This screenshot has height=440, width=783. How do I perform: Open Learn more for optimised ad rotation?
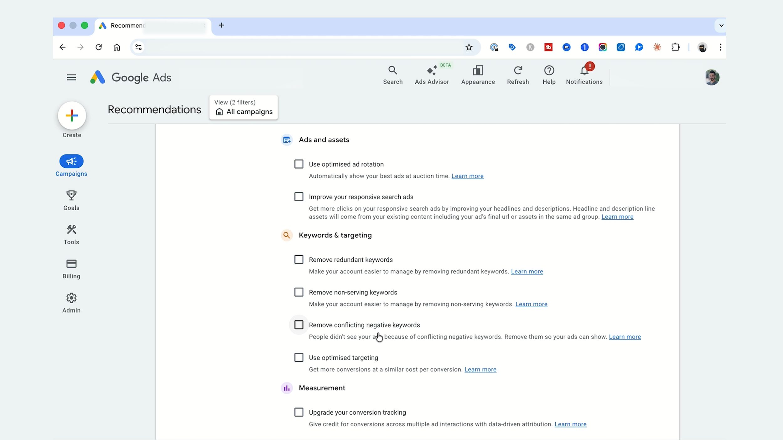[467, 176]
